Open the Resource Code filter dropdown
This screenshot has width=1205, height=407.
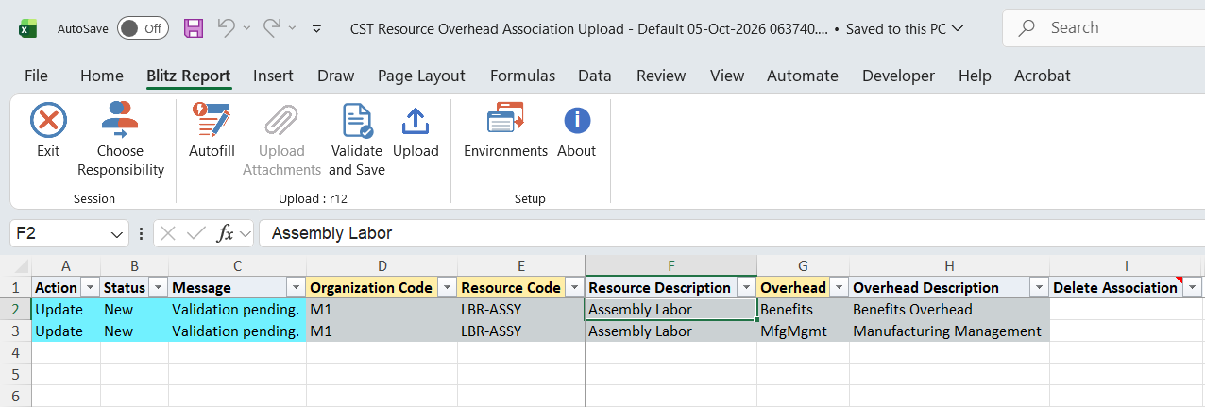[x=573, y=287]
